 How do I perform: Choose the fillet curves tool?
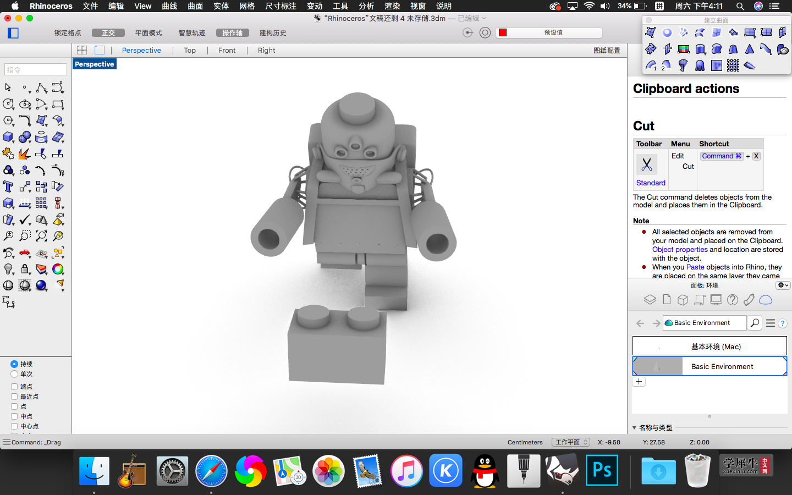(x=25, y=120)
